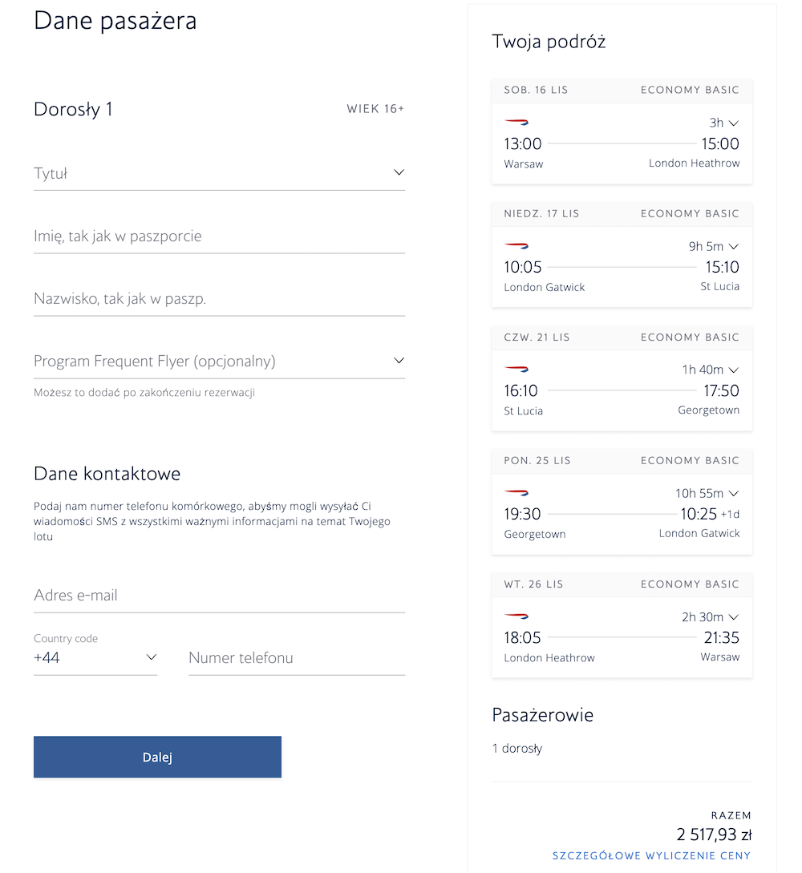Click the Sob. 16 Lis flight card header
Screen dimensions: 802x873
pos(622,91)
